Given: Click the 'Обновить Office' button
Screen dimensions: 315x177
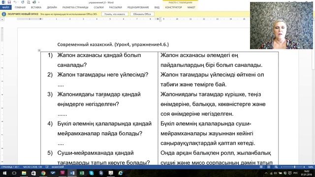Looking at the screenshot, I should [x=142, y=14].
